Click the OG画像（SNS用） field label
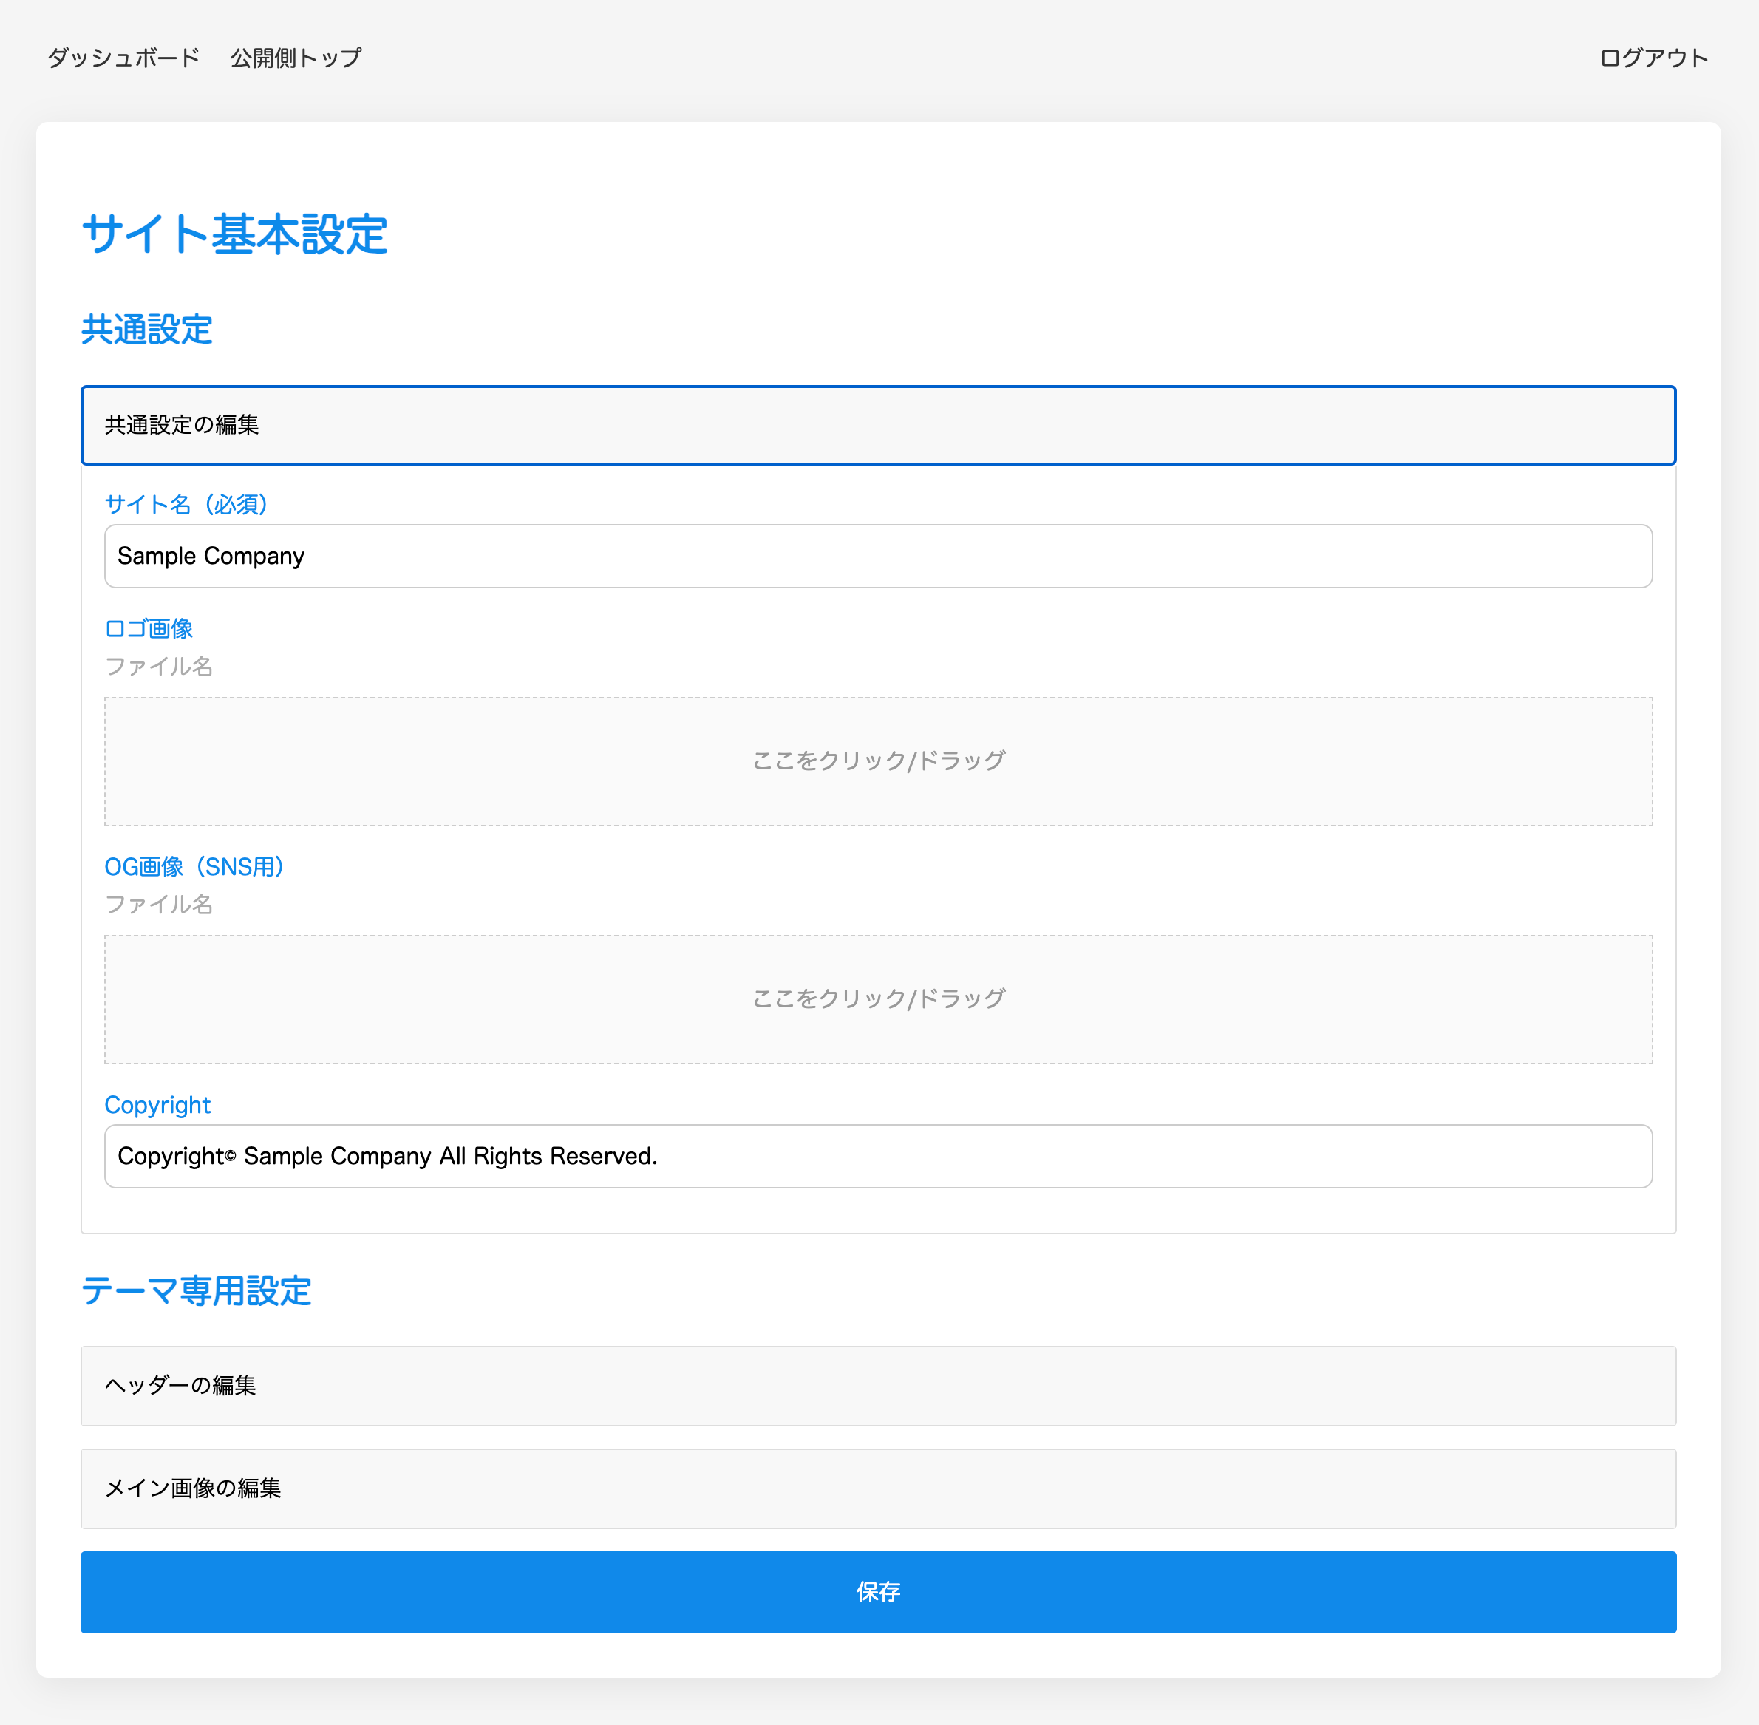This screenshot has height=1725, width=1759. click(194, 867)
